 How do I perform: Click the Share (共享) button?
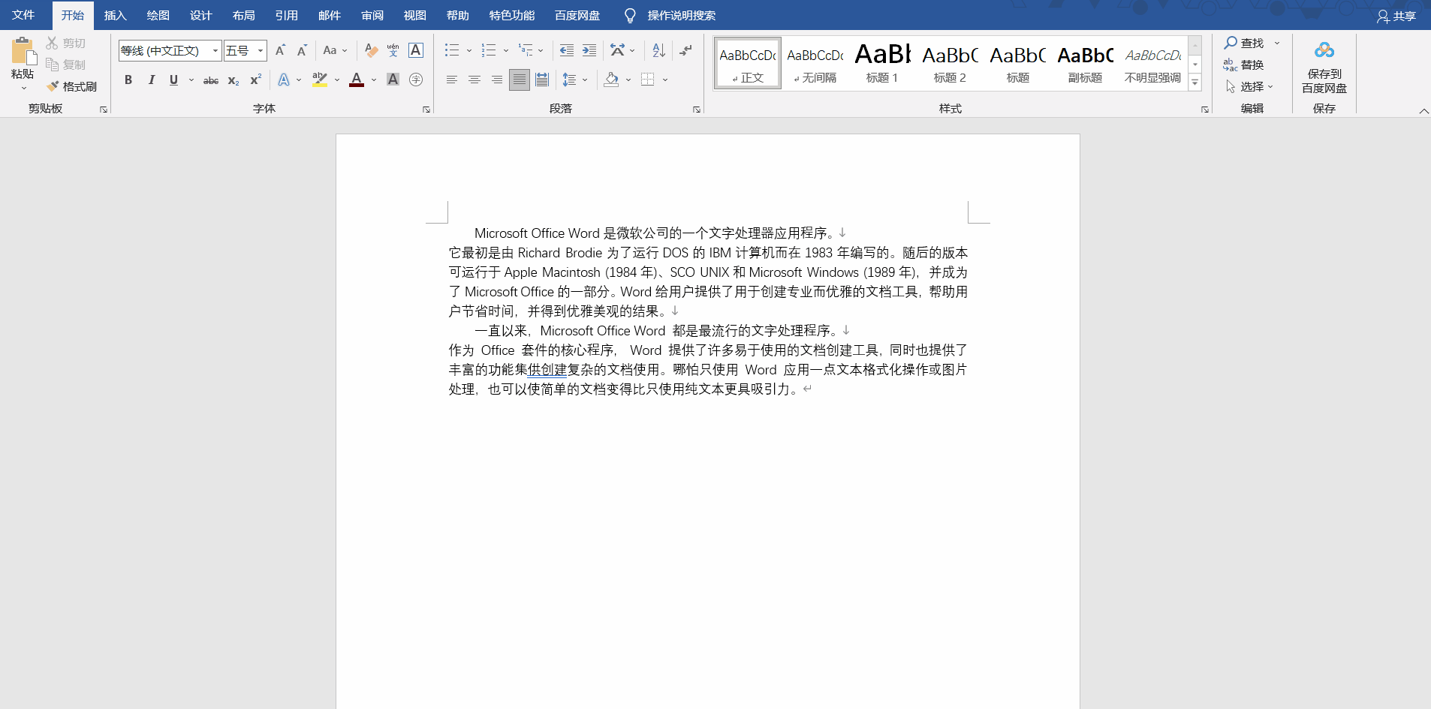tap(1396, 16)
